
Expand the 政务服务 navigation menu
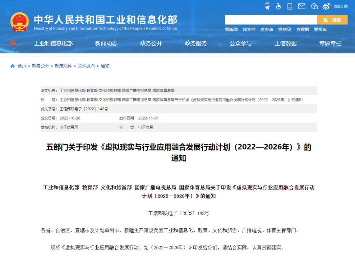point(196,43)
